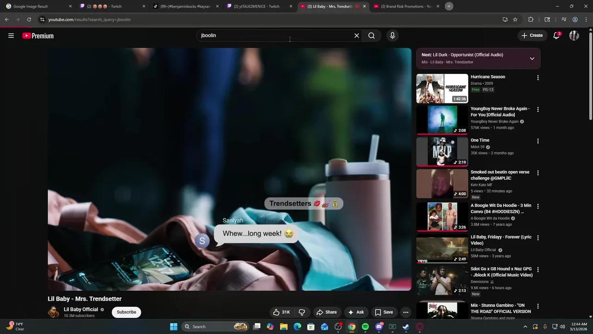Open options for Lil Baby Forever video

[538, 238]
